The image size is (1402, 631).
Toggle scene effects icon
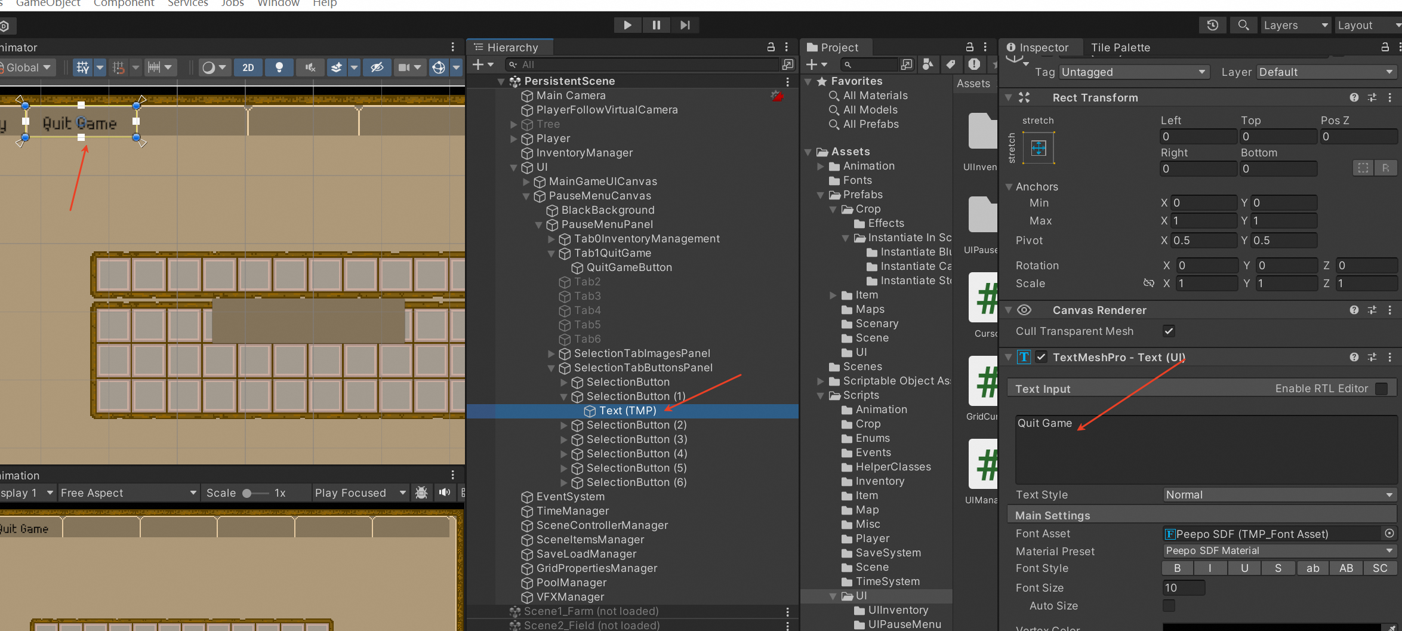[x=337, y=67]
